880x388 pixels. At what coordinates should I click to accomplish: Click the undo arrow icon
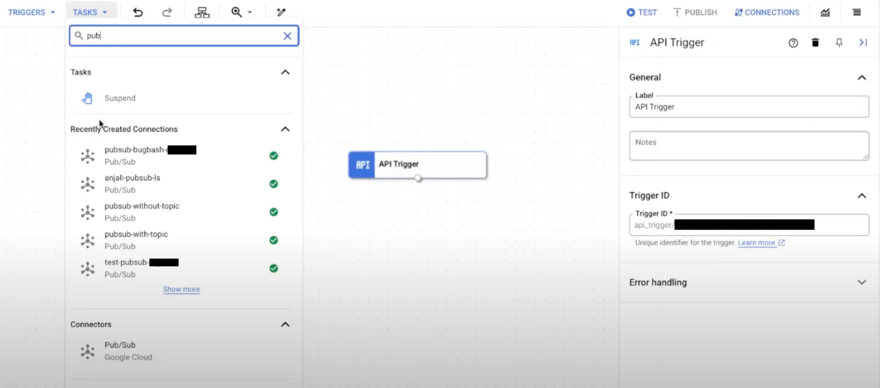point(138,12)
